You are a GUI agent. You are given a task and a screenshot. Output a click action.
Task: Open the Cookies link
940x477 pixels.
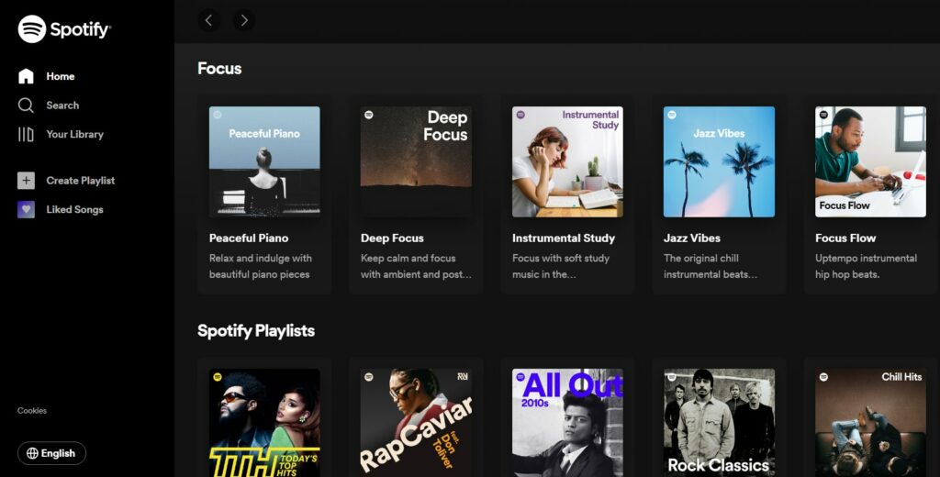(x=32, y=410)
